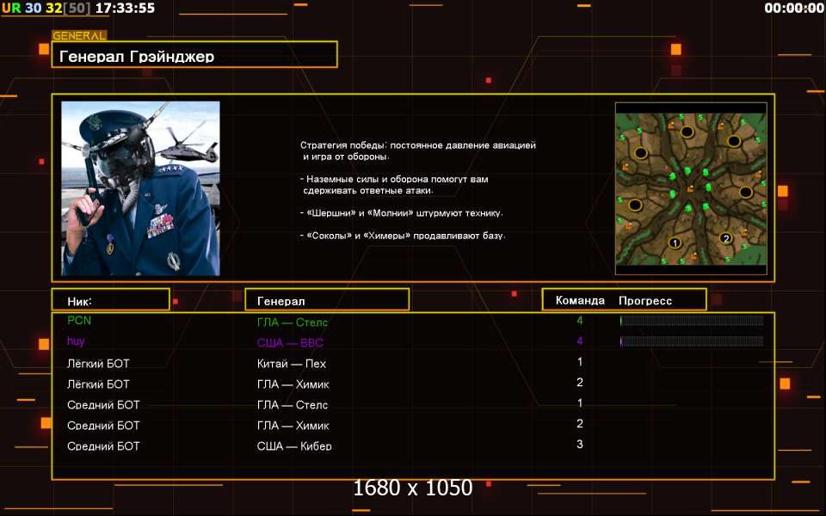Select the purple player name huy
826x516 pixels.
76,341
